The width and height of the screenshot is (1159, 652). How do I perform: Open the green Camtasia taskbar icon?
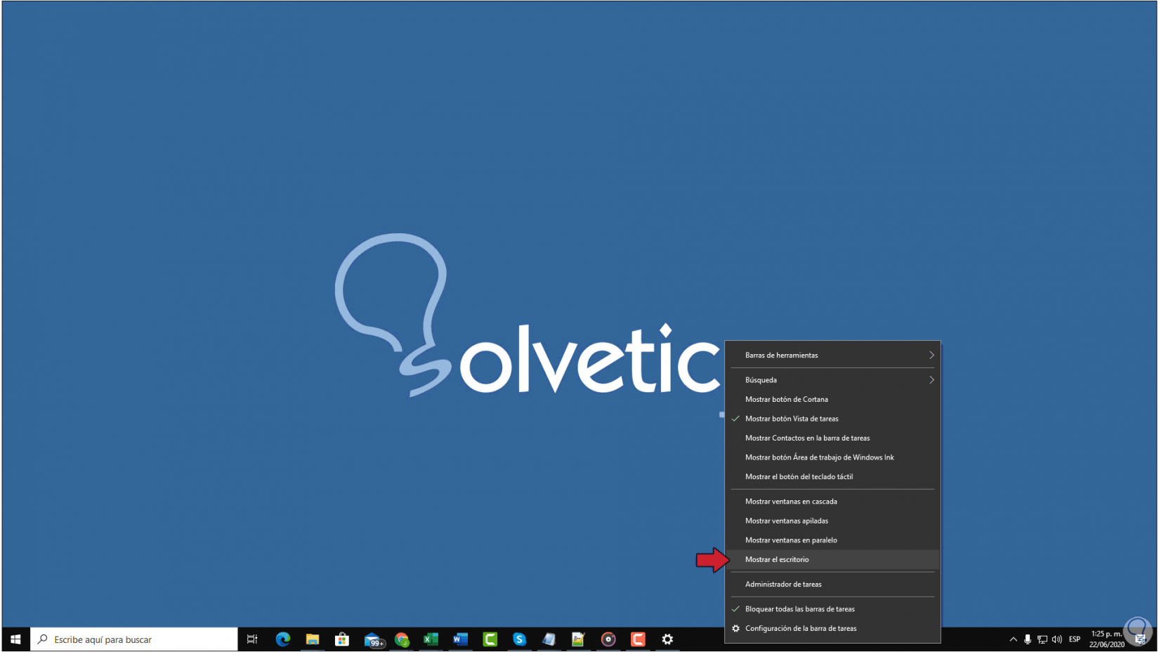pos(490,639)
